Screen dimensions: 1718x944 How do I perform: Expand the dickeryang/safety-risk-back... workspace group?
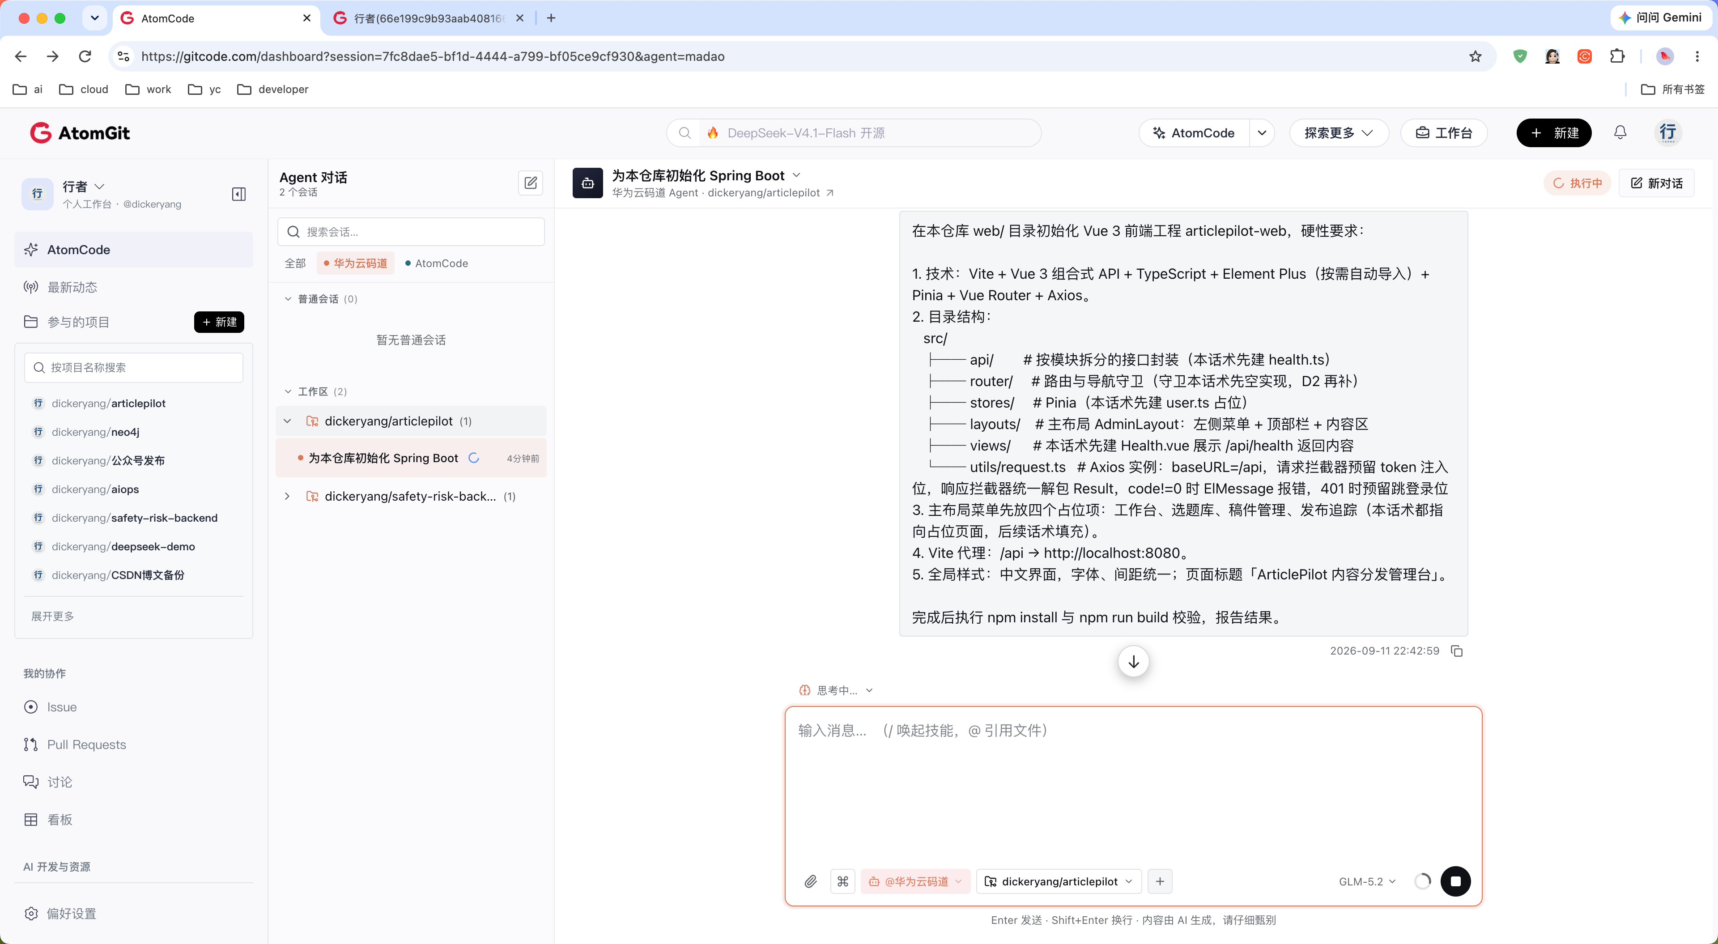[287, 496]
